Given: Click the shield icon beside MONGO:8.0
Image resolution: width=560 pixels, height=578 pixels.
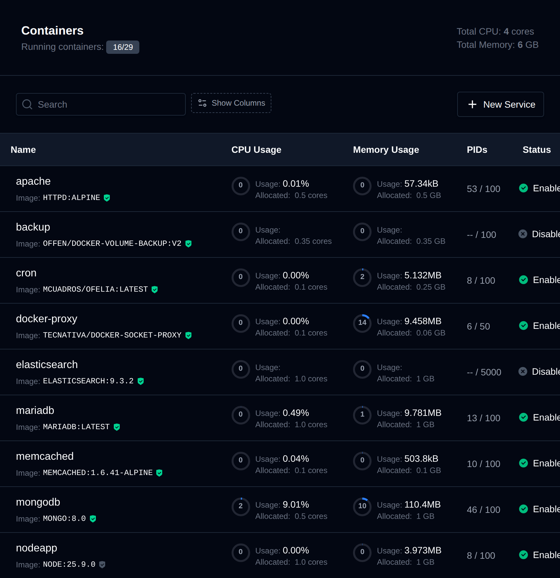Looking at the screenshot, I should coord(93,519).
